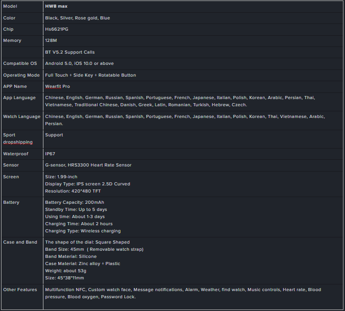Screen dimensions: 345x311
Task: Click the App Language row label
Action: pyautogui.click(x=19, y=98)
